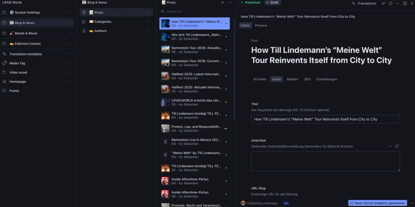Viewport: 415px width, 207px height.
Task: Expand Homepage chevron
Action: (70, 81)
